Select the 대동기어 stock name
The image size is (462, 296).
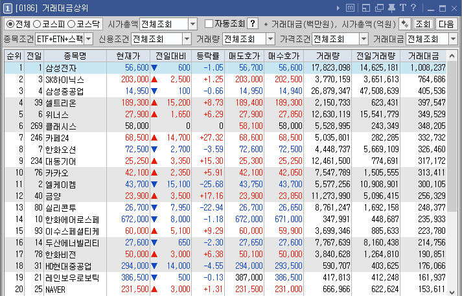pyautogui.click(x=61, y=161)
